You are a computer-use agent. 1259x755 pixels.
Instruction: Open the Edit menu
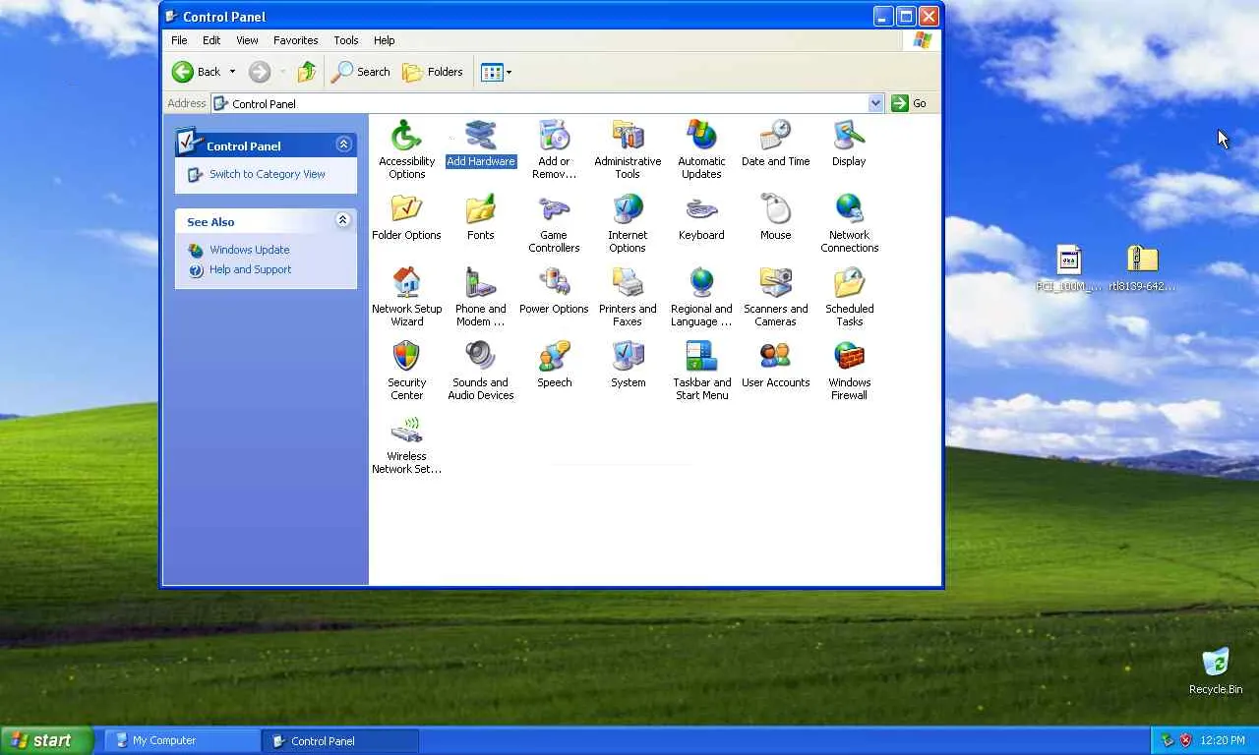pyautogui.click(x=211, y=40)
